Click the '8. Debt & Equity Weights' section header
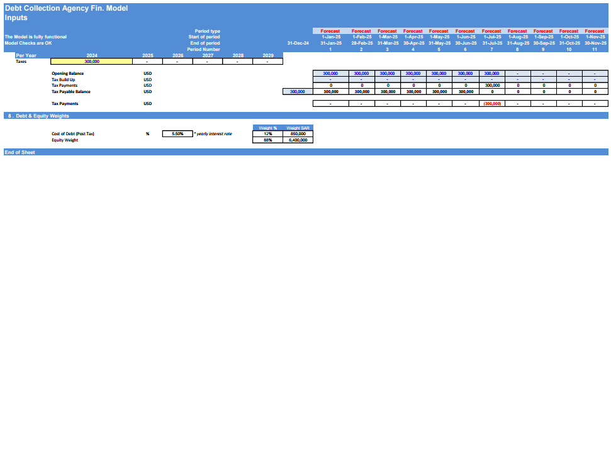 [x=37, y=116]
